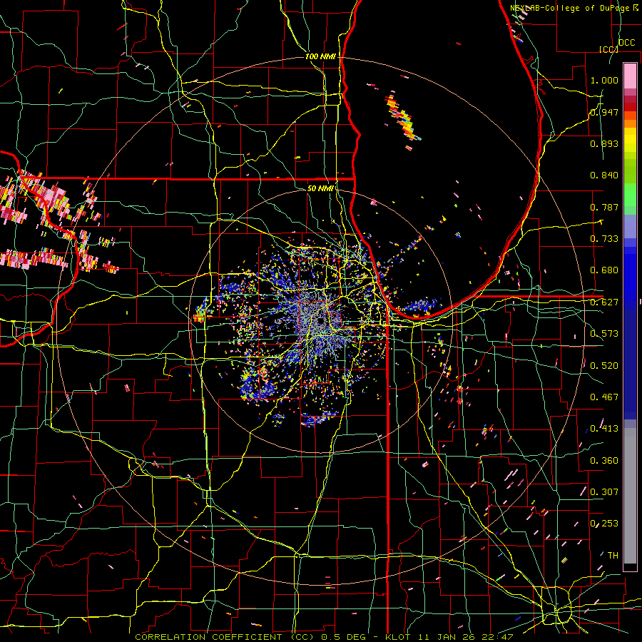The height and width of the screenshot is (642, 642).
Task: Select the 0.413 scale value
Action: coord(604,429)
